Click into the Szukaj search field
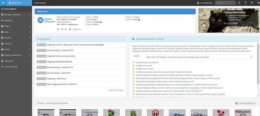Image resolution: width=260 pixels, height=116 pixels. click(225, 3)
